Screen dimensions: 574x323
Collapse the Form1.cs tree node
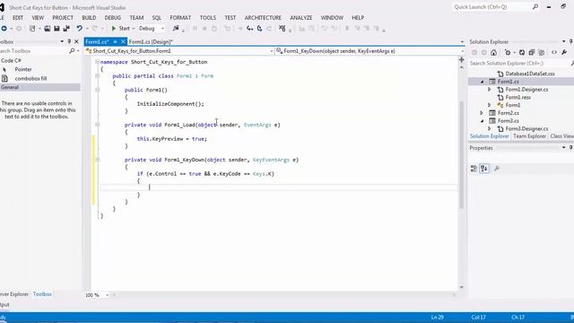(x=483, y=82)
